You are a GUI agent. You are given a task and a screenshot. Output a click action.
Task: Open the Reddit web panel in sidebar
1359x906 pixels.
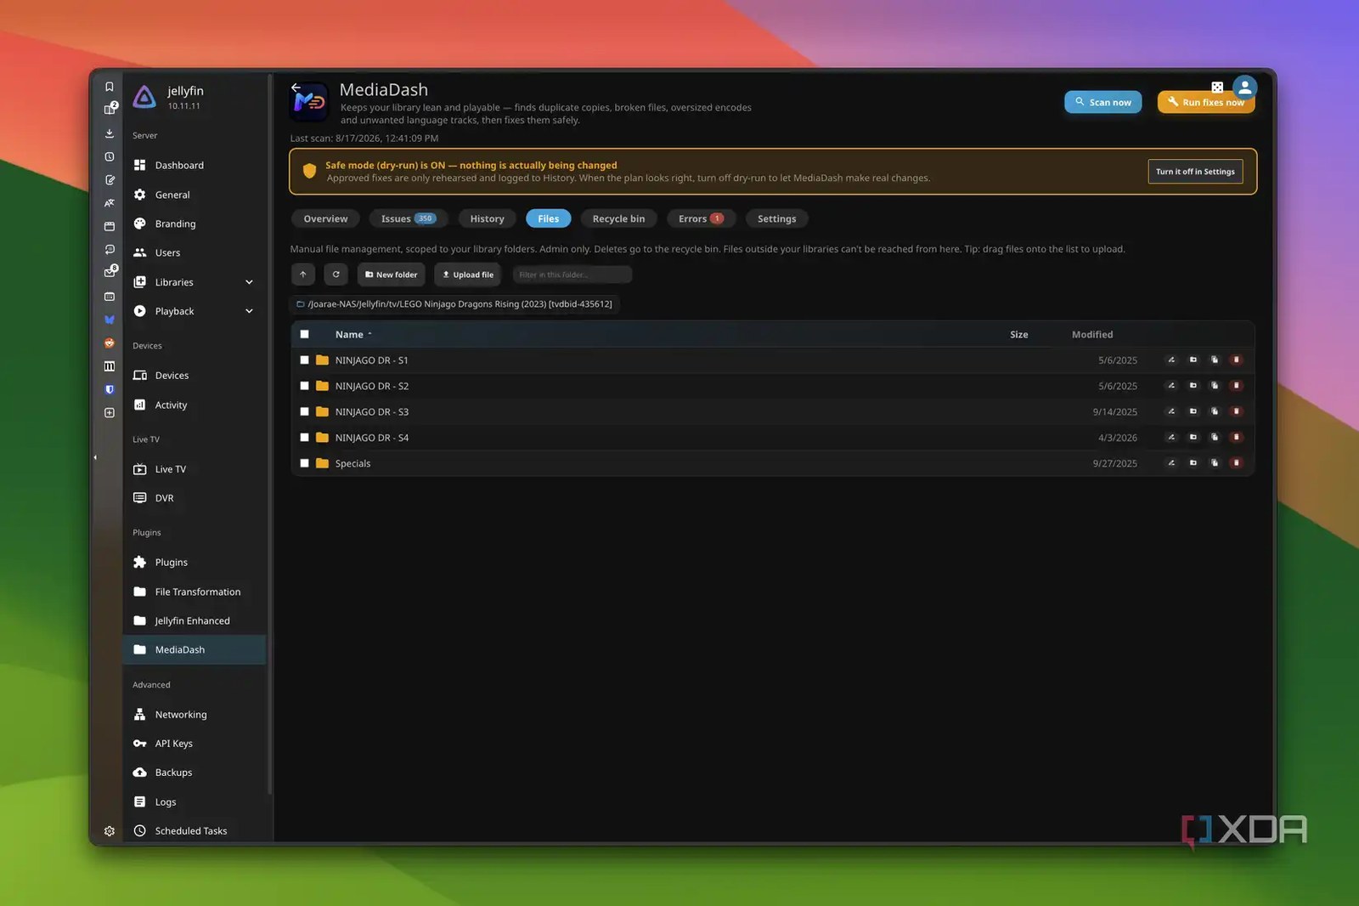110,343
